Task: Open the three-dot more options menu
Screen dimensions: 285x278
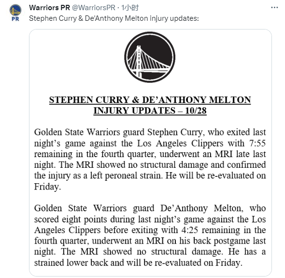Action: (x=274, y=8)
